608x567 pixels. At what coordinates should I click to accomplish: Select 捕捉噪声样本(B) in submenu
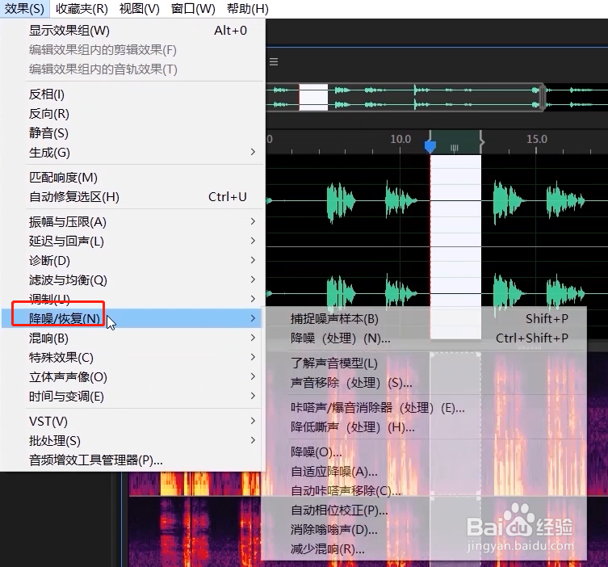(x=425, y=319)
